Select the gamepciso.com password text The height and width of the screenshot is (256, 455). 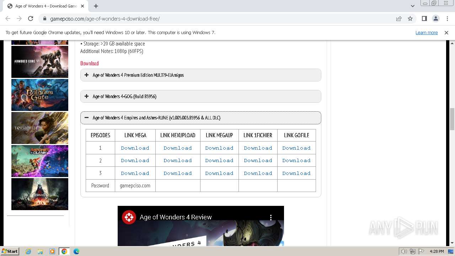tap(135, 186)
